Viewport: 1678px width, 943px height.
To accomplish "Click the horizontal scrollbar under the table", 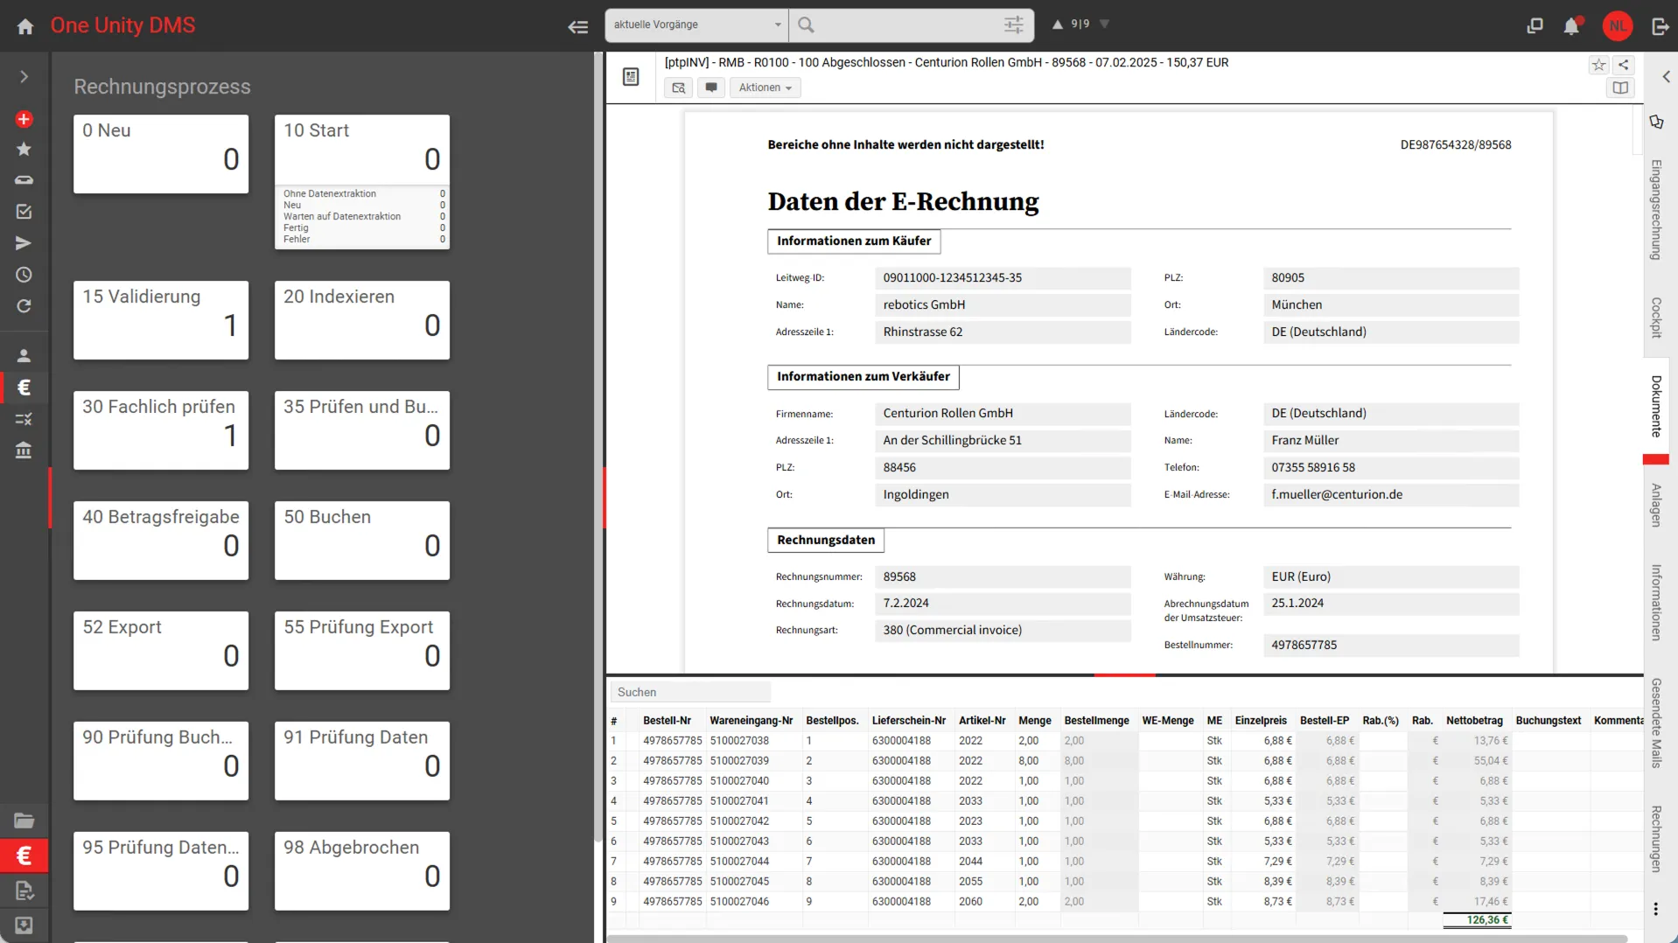I will [1116, 939].
